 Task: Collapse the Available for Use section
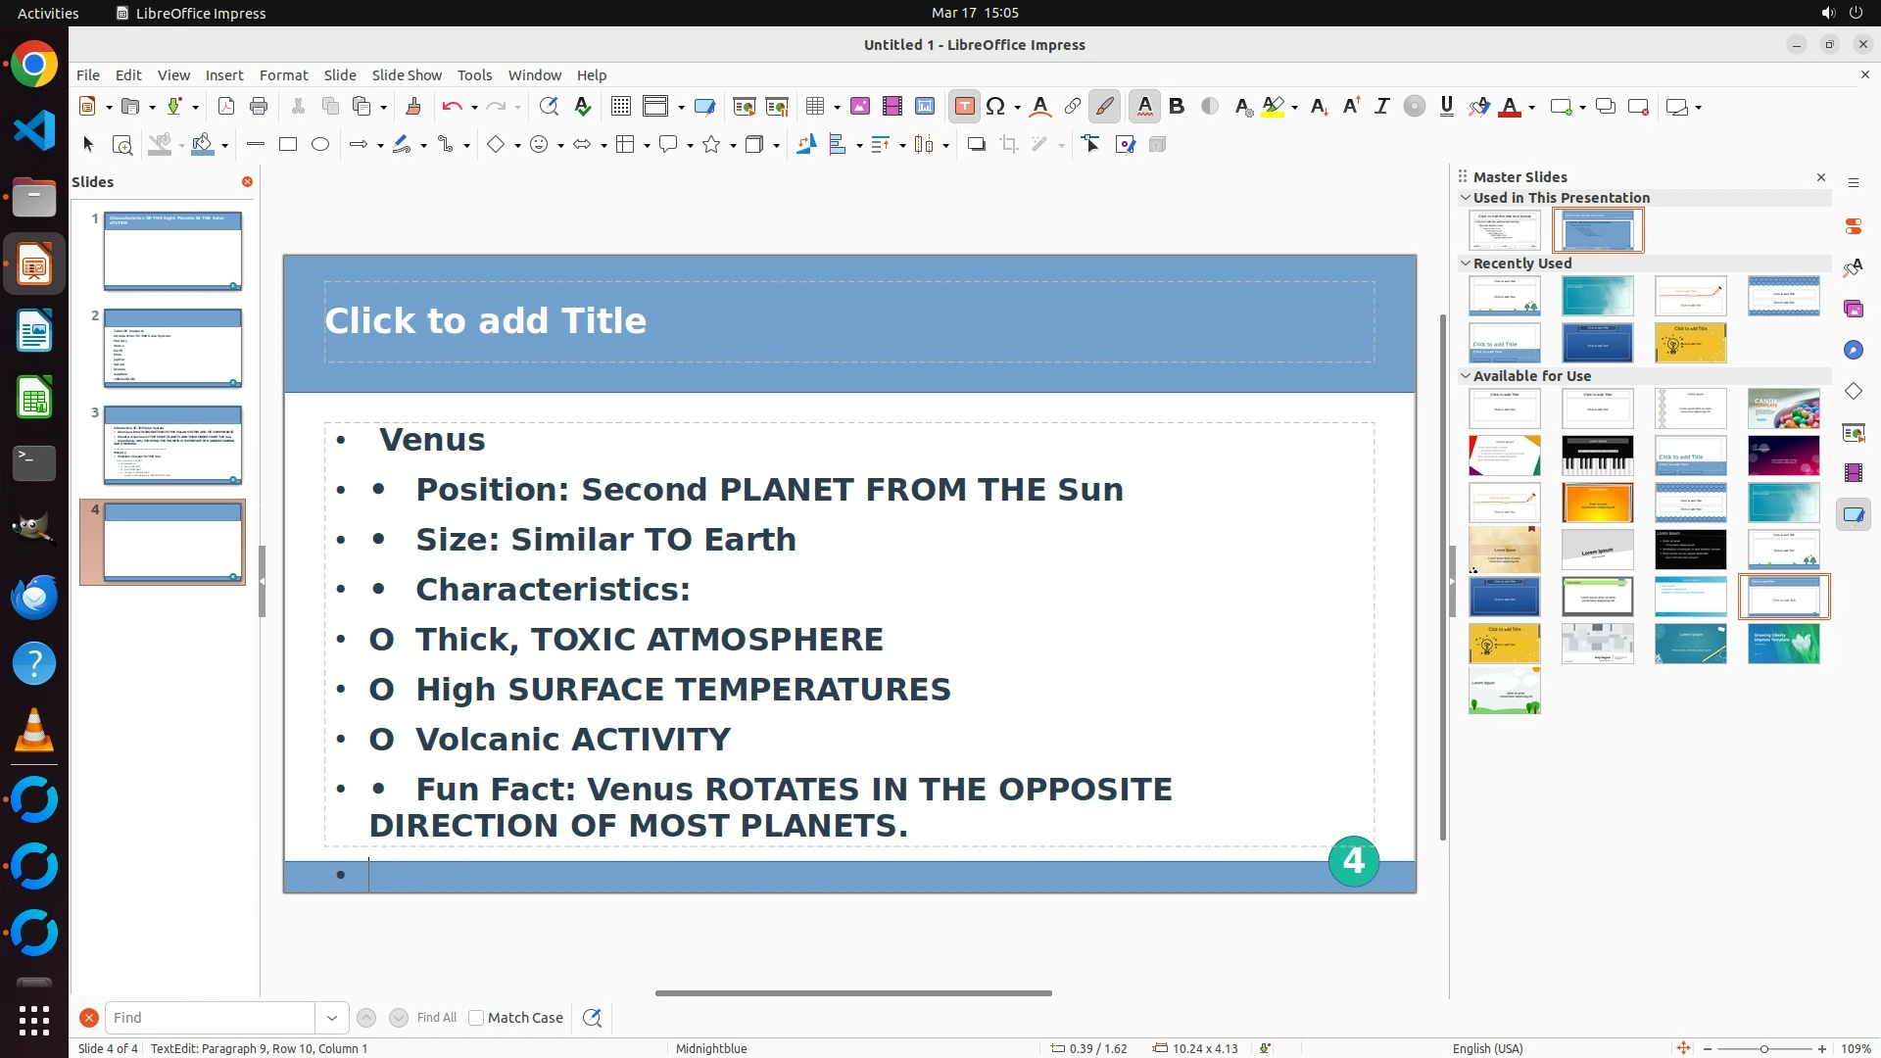pos(1466,376)
